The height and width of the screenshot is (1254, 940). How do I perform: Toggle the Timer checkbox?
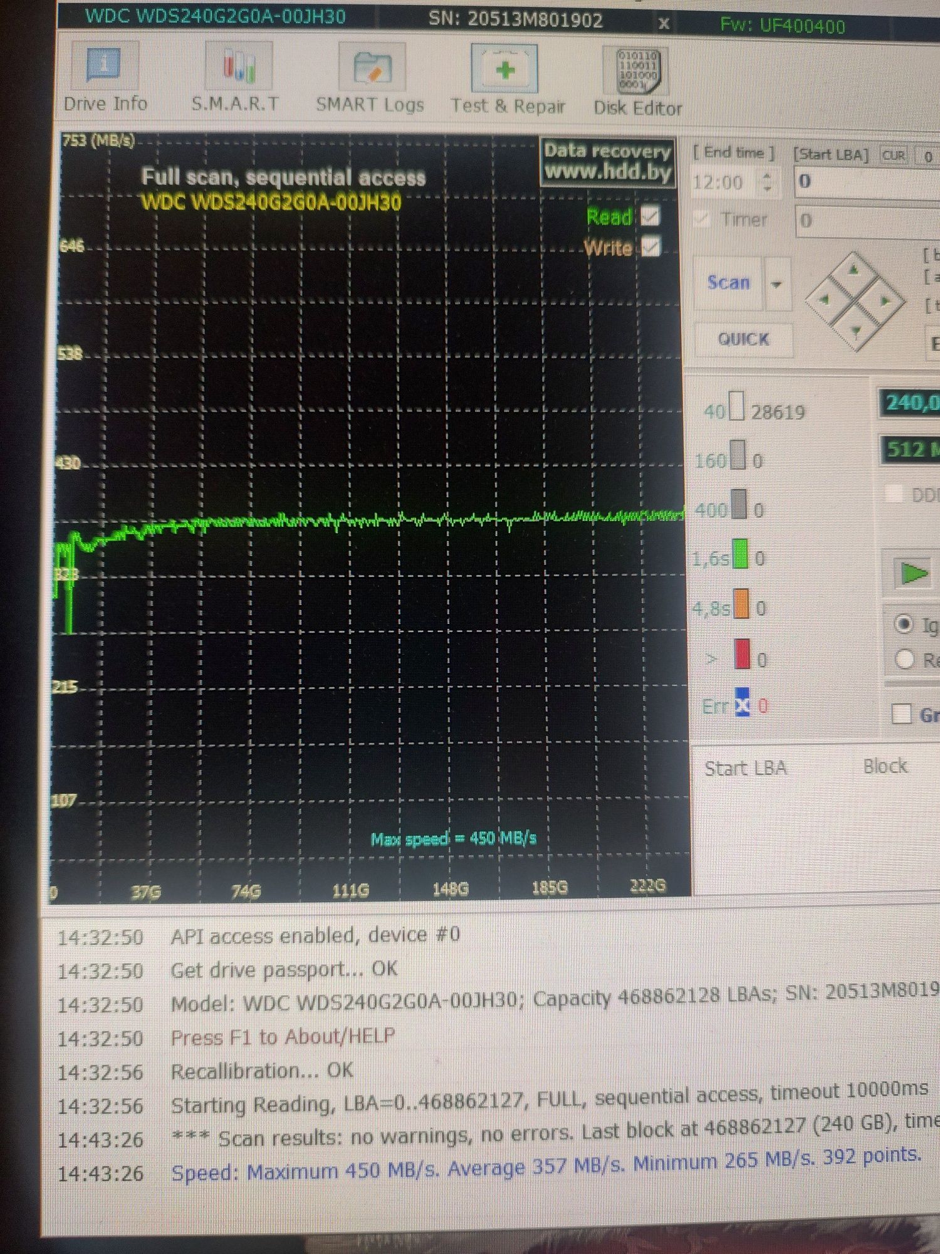(703, 219)
